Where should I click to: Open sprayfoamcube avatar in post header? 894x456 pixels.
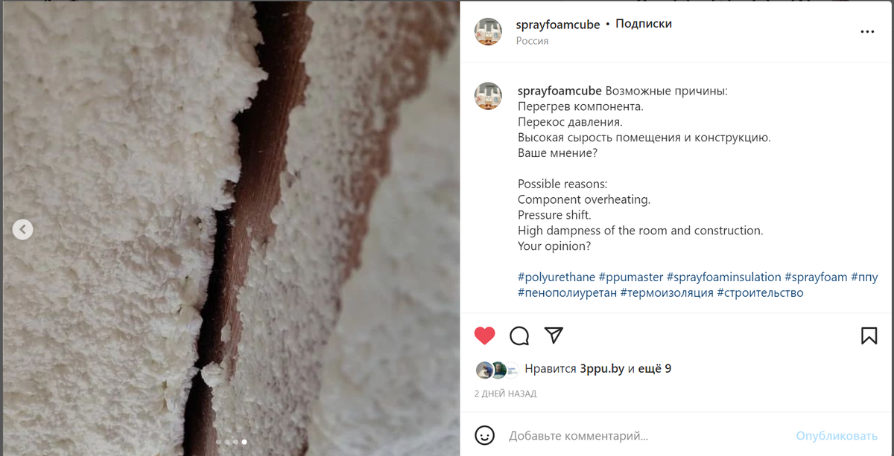click(x=489, y=32)
